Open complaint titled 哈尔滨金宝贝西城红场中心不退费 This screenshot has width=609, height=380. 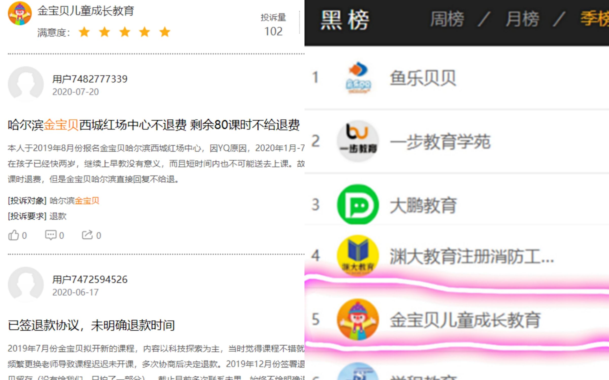point(154,125)
